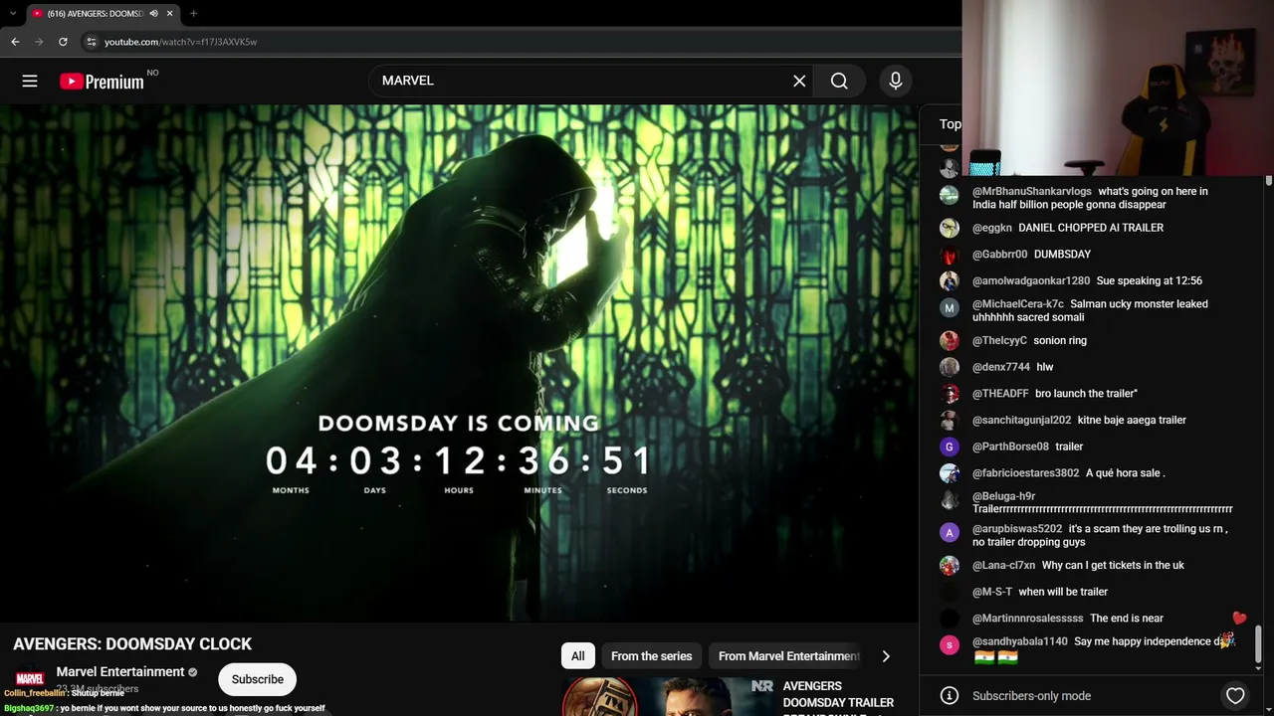Click @amolwadgaonkar1280 username in chat
1274x716 pixels.
tap(1031, 281)
